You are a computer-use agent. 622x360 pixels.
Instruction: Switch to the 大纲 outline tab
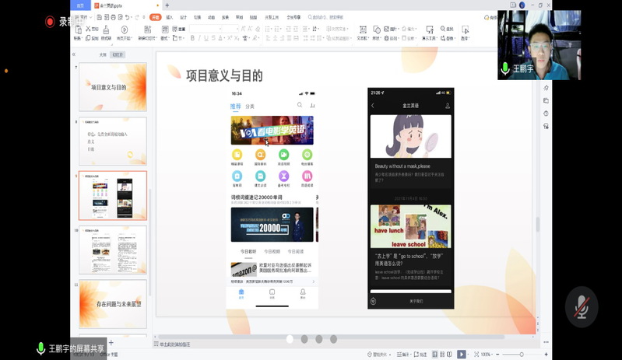click(x=103, y=55)
